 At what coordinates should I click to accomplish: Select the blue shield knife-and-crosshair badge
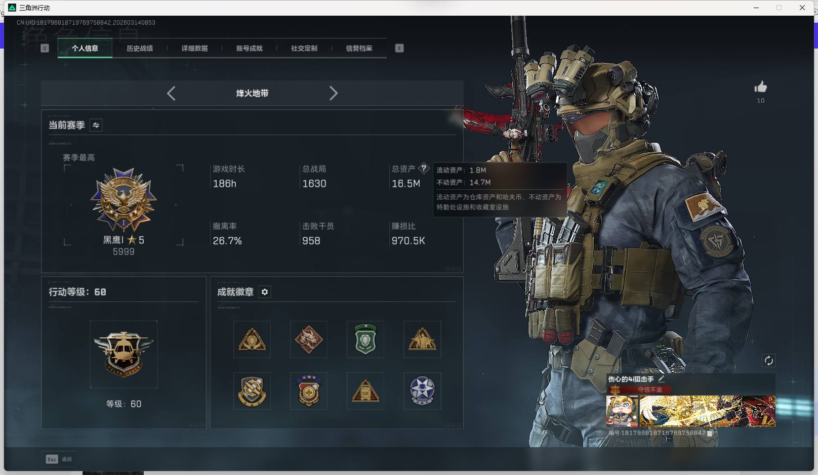(x=252, y=391)
